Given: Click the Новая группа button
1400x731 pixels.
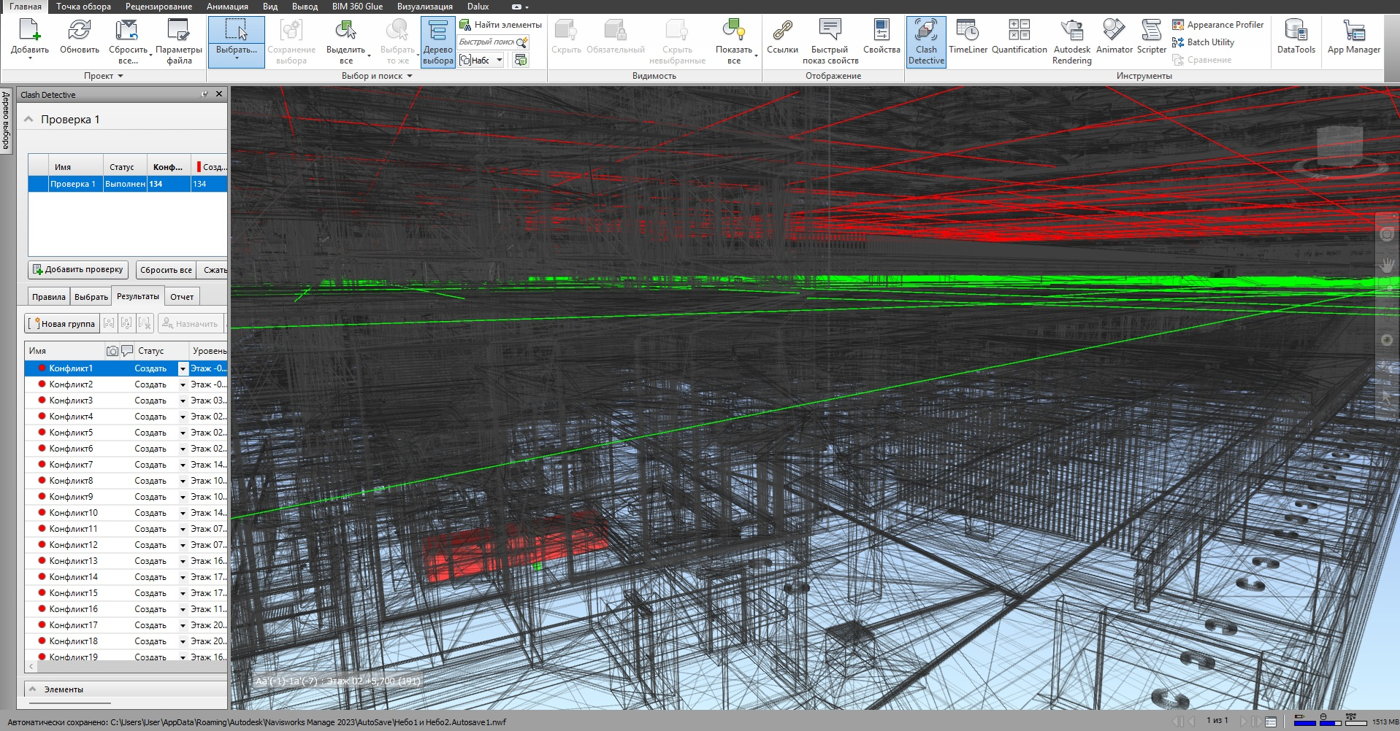Looking at the screenshot, I should click(62, 323).
